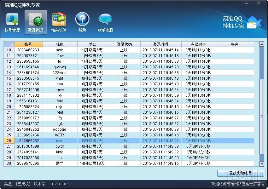Click the top-left corner header cell
This screenshot has height=189, width=268.
tap(9, 44)
